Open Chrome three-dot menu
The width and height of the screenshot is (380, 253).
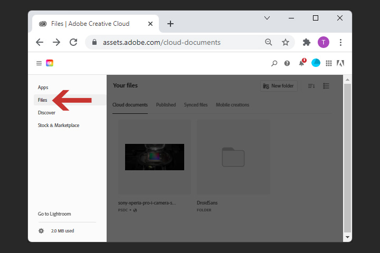[340, 42]
